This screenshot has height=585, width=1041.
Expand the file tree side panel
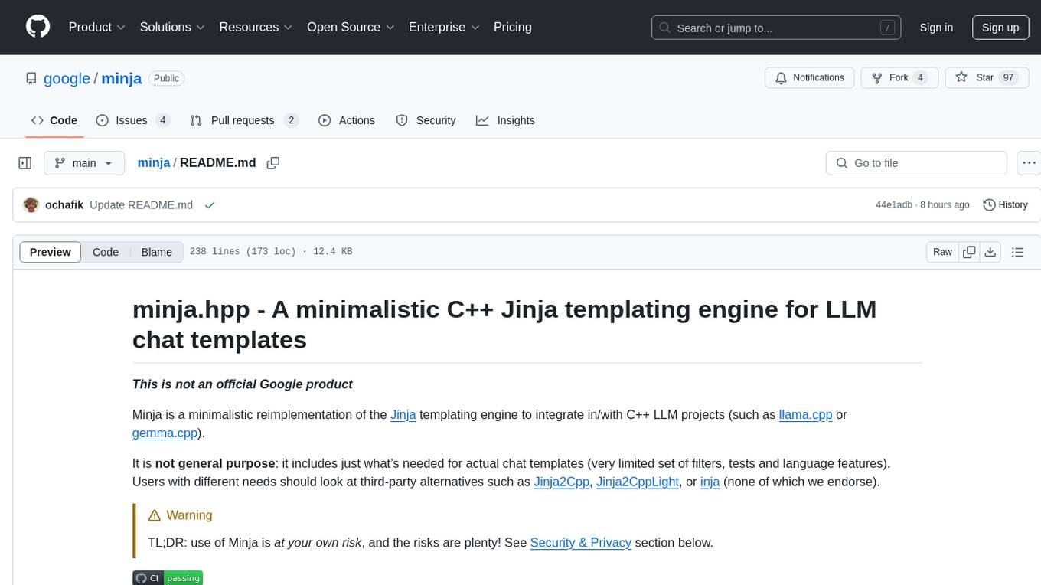click(25, 163)
